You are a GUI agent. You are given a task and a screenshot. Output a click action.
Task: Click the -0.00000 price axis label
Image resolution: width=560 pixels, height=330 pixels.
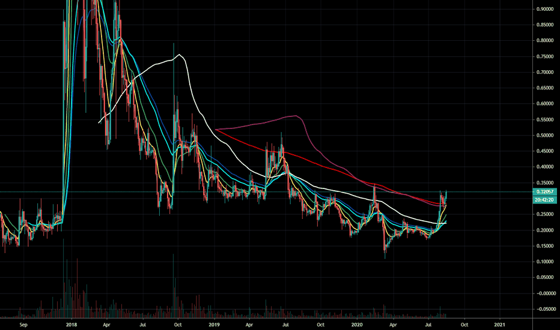(546, 293)
